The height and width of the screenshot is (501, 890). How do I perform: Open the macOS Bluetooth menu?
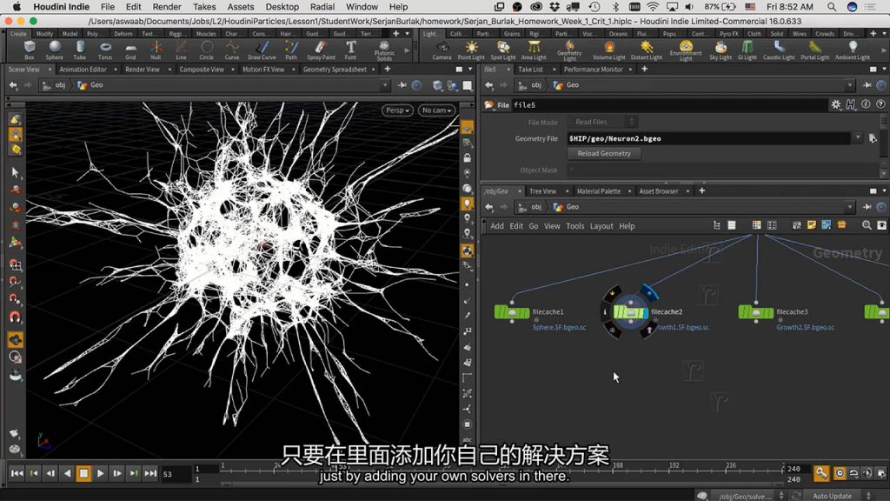coord(615,7)
